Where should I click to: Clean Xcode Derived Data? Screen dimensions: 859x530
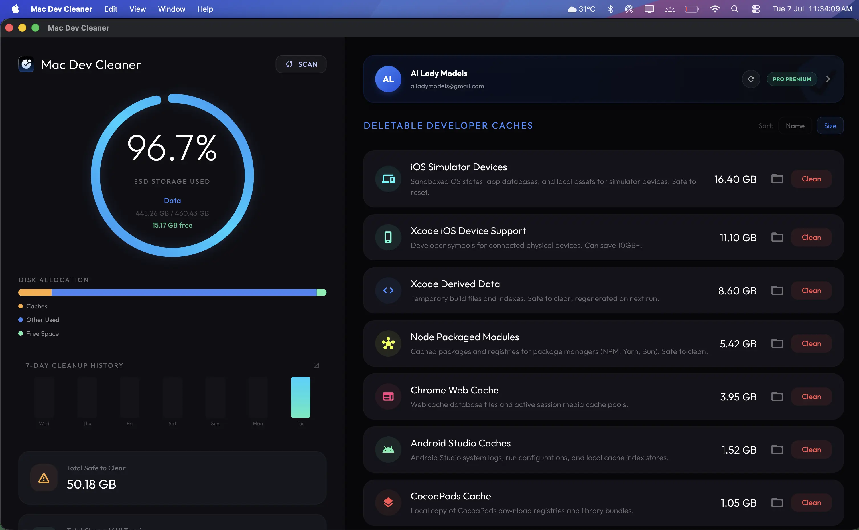(811, 291)
